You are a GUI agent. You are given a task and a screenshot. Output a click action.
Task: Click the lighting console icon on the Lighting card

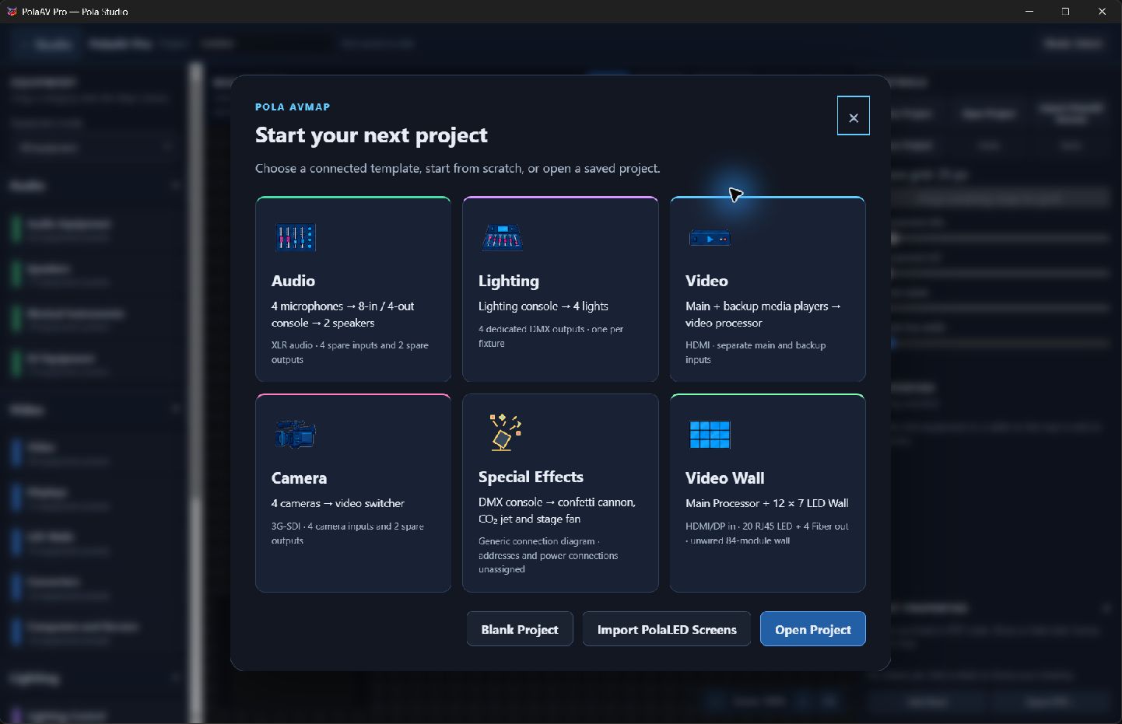click(503, 237)
